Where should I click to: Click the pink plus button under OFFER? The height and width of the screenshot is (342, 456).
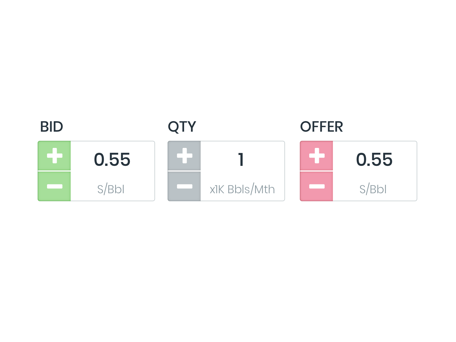(317, 156)
